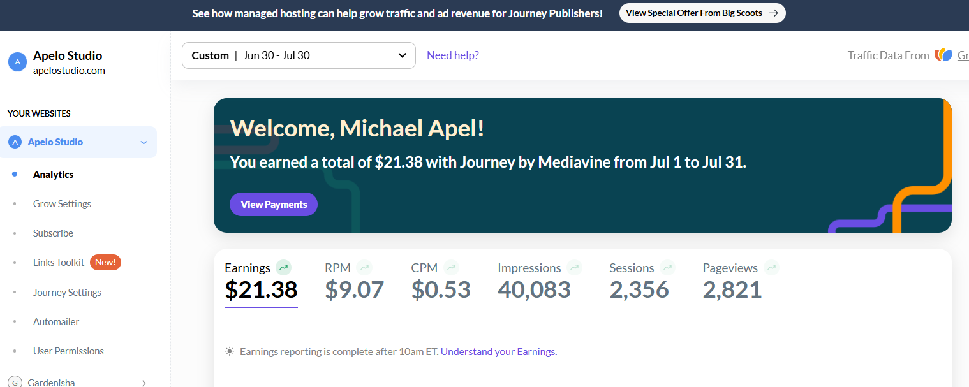
Task: Click View Special Offer From Big Scoots
Action: click(702, 13)
